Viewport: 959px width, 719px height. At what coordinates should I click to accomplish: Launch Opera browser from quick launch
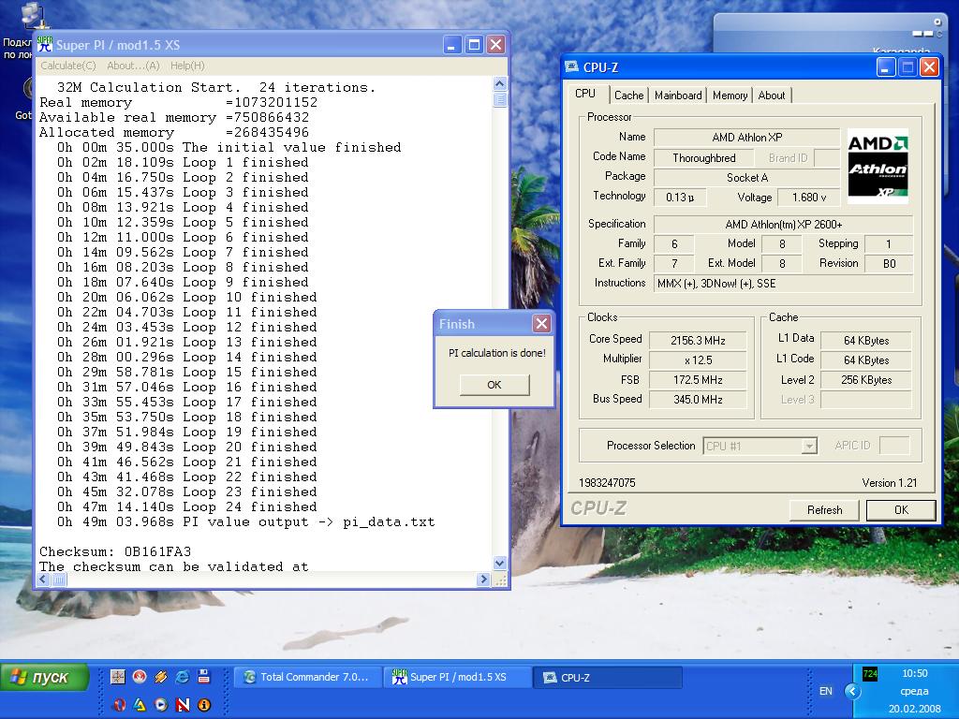coord(119,704)
